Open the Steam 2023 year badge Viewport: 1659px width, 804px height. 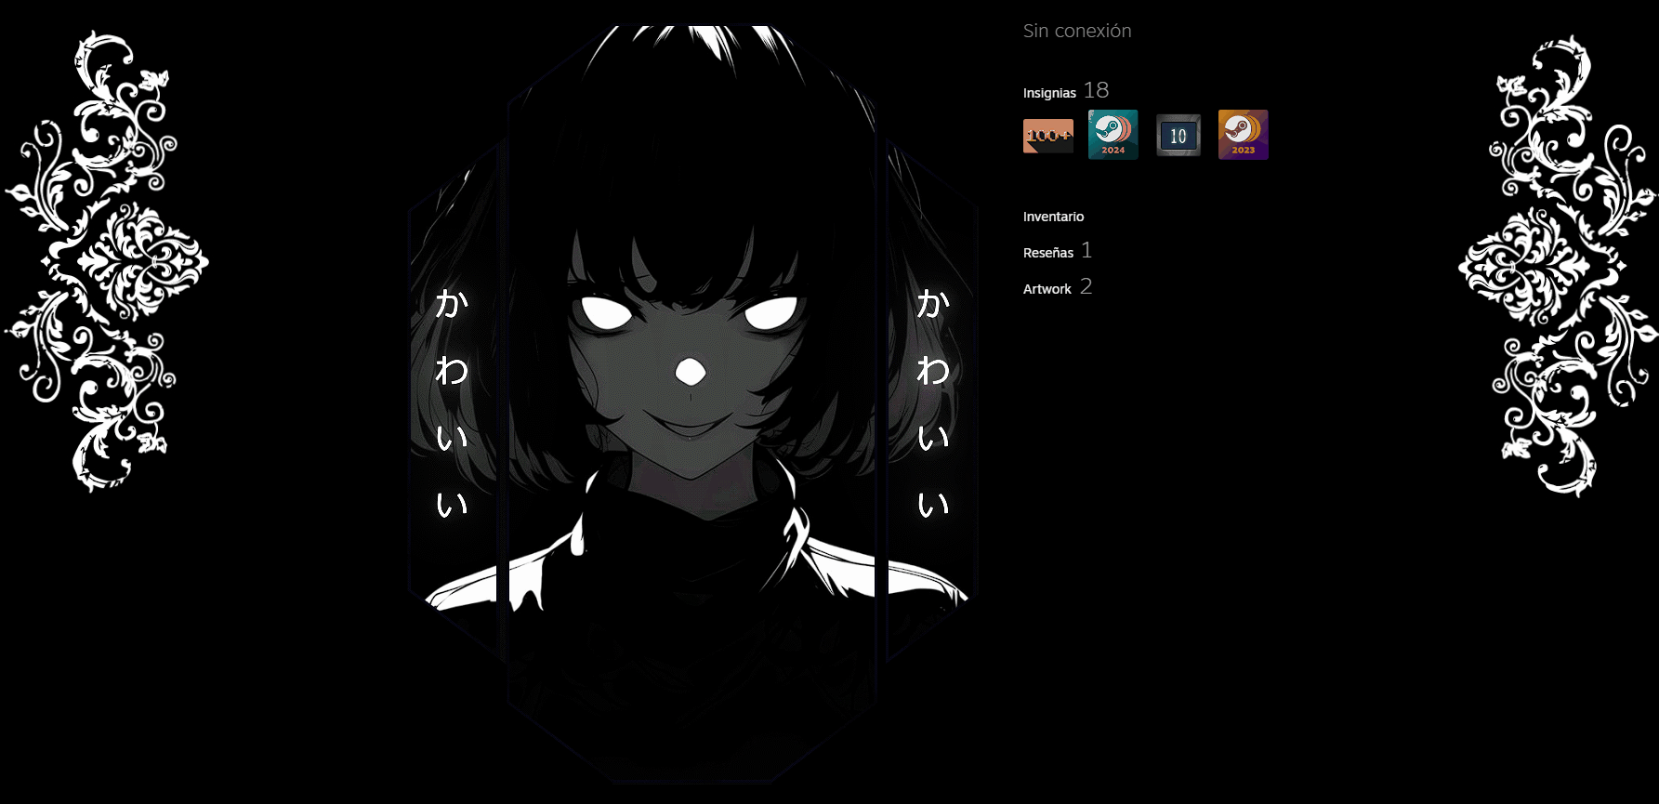tap(1244, 135)
